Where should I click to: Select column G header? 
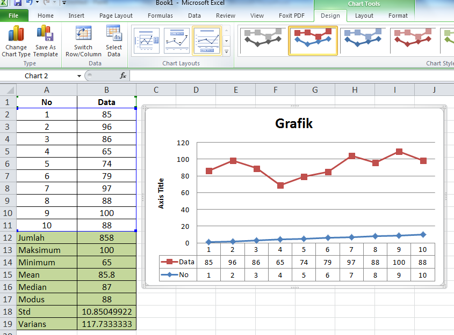coord(315,90)
